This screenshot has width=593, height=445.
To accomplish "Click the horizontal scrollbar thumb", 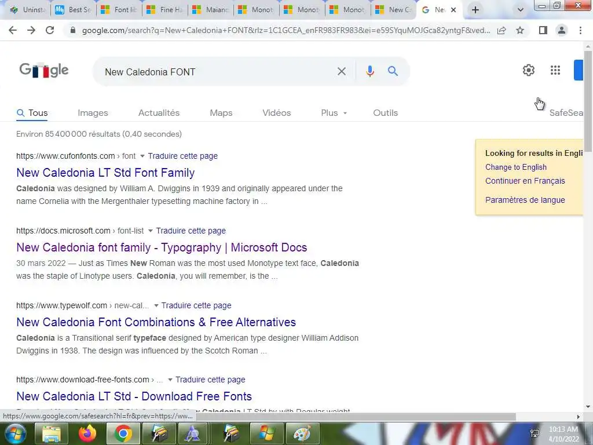I will [356, 417].
